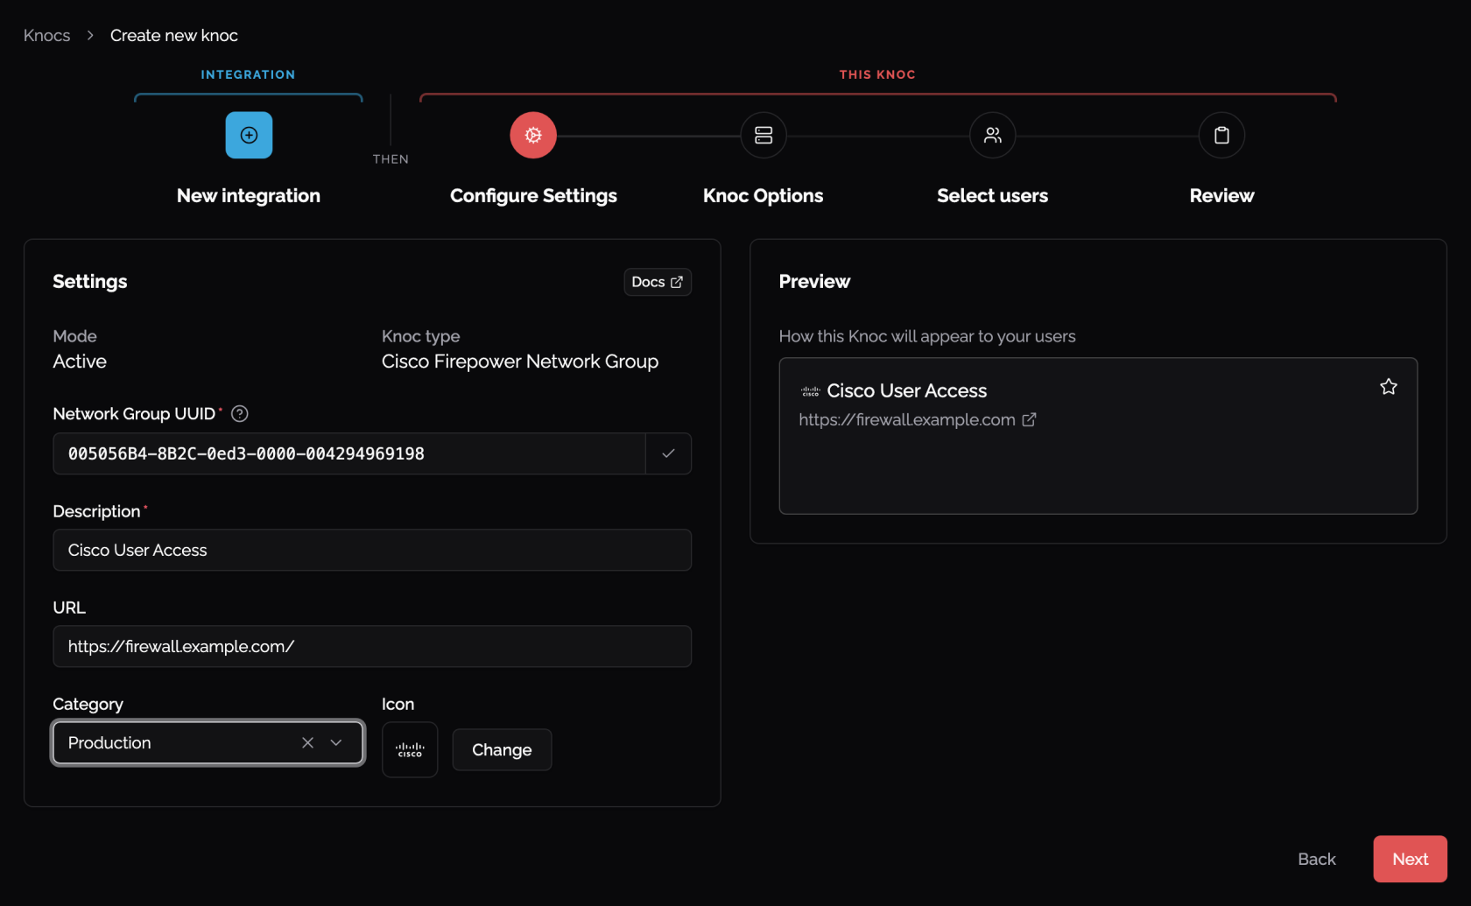The width and height of the screenshot is (1471, 906).
Task: Select the Knoc Options step label
Action: 764,196
